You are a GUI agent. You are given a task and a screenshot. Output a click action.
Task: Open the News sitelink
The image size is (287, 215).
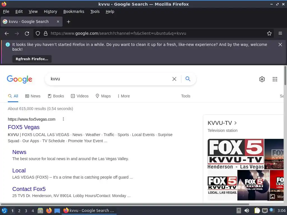(19, 152)
